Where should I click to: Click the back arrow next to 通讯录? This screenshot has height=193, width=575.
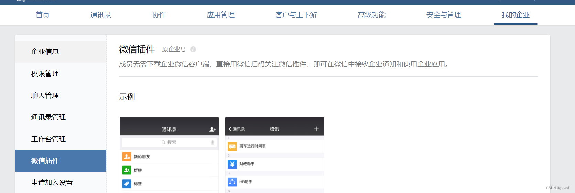[230, 129]
